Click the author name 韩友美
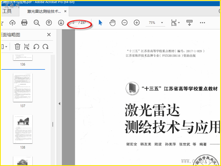This screenshot has width=221, height=166. (x=146, y=144)
